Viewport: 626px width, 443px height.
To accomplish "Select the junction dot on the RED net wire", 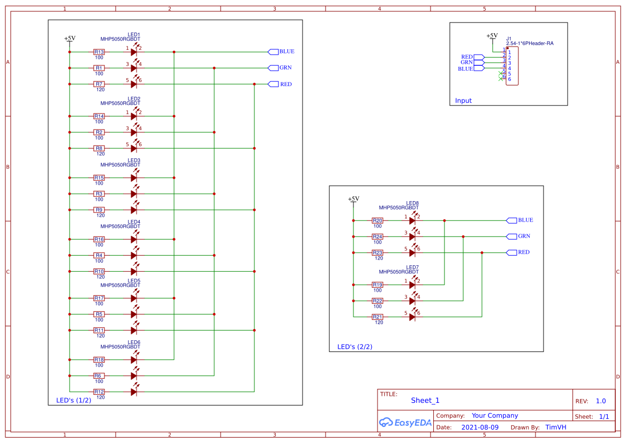I will tap(254, 84).
